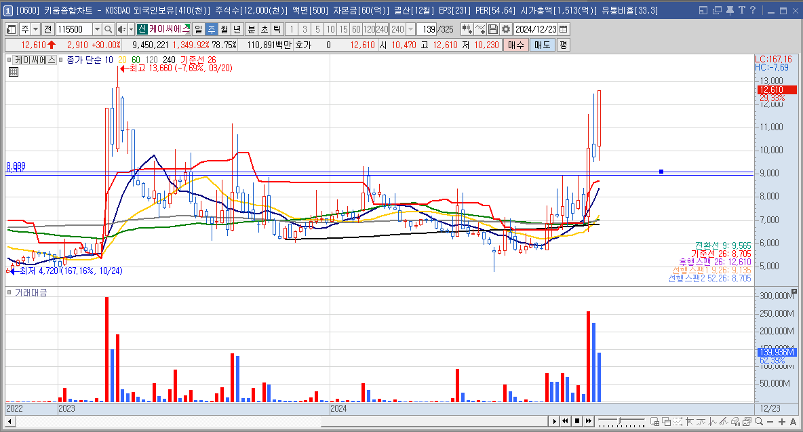Open the stock code history dropdown arrow

click(97, 29)
